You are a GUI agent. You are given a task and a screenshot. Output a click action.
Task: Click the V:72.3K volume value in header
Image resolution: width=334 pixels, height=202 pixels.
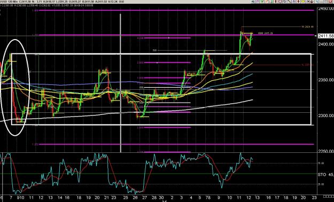(113, 2)
